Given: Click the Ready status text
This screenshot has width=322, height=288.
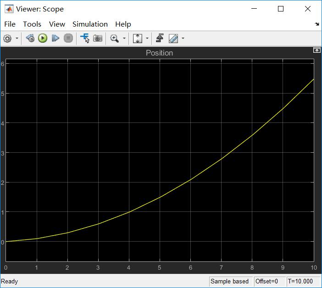Looking at the screenshot, I should 10,281.
